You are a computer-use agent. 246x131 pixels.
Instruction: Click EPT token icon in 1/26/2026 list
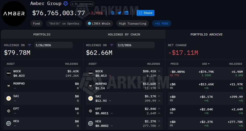(x=9, y=111)
